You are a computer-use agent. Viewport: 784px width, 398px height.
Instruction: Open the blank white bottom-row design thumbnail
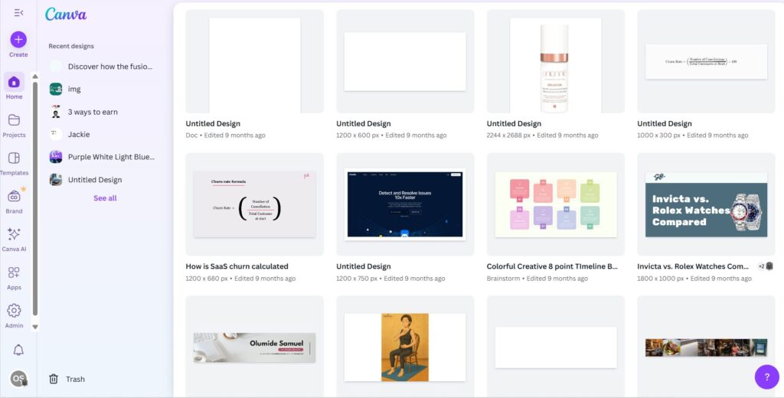(x=556, y=347)
